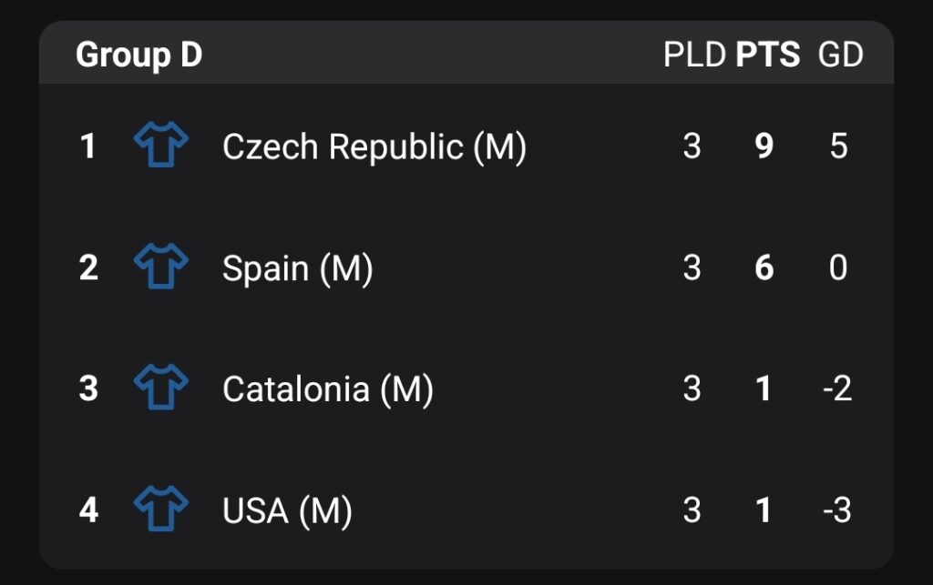Click the Czech Republic team jersey icon
933x585 pixels.
click(161, 146)
